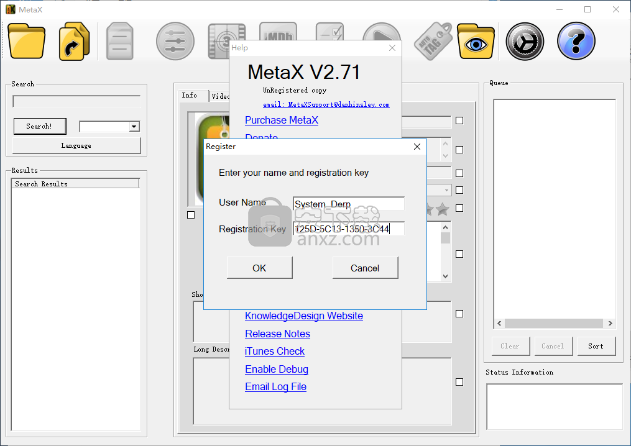
Task: Click the iTunes Check link
Action: (275, 352)
